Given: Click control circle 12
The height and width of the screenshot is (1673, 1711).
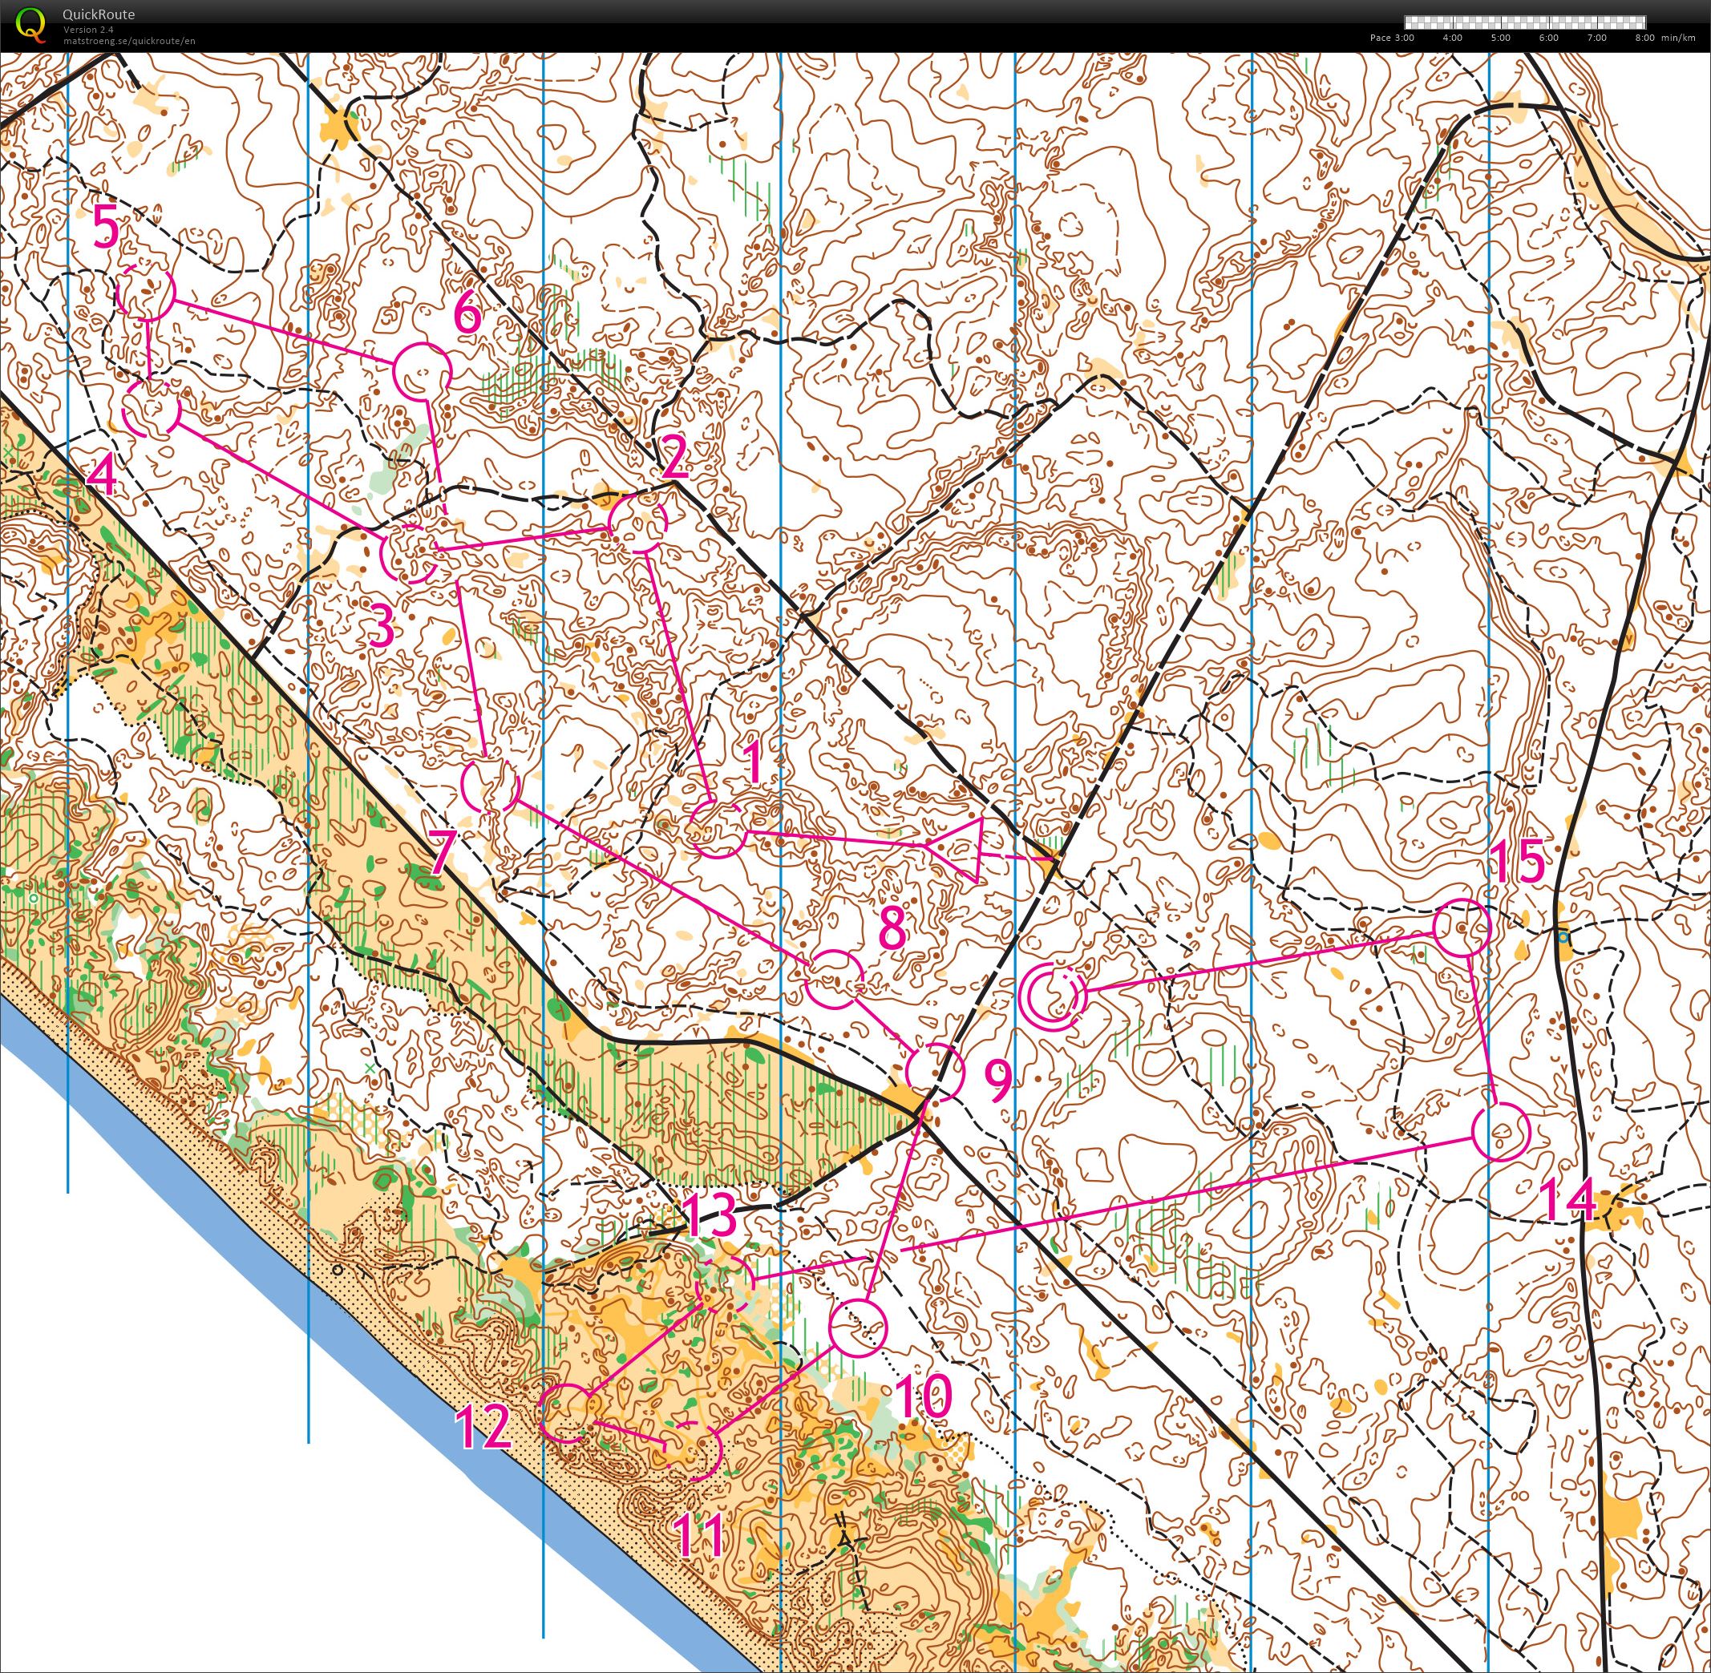Looking at the screenshot, I should (567, 1413).
